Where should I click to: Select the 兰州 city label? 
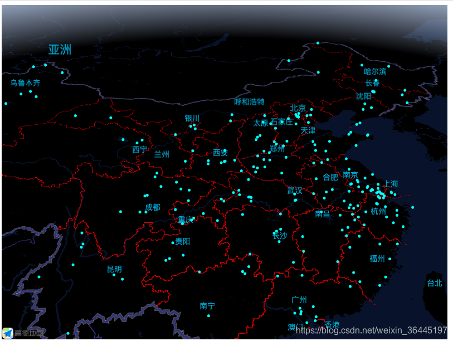tap(162, 154)
